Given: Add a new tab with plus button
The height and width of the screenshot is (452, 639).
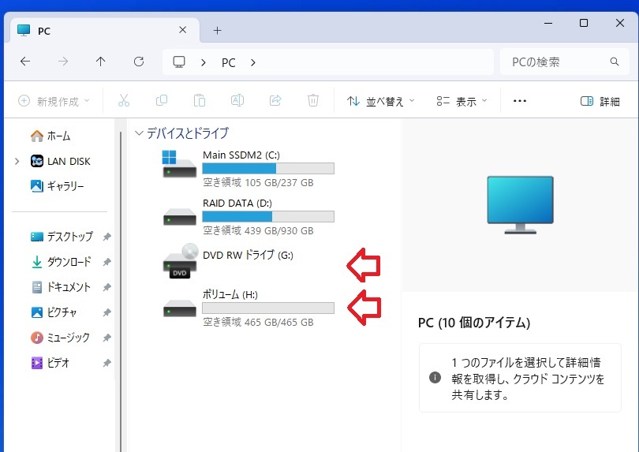Looking at the screenshot, I should tap(218, 31).
